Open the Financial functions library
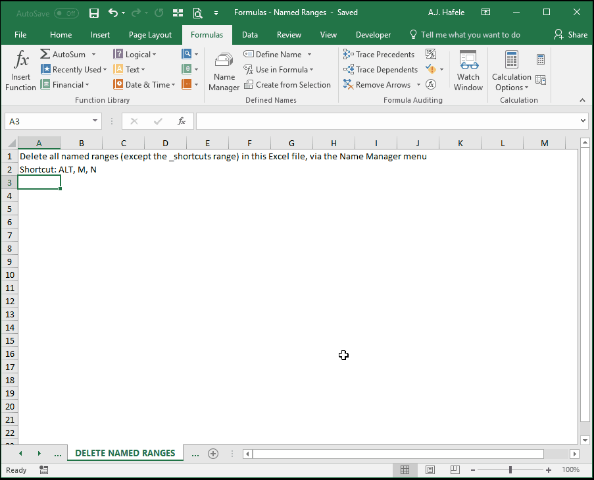The image size is (594, 480). click(64, 84)
